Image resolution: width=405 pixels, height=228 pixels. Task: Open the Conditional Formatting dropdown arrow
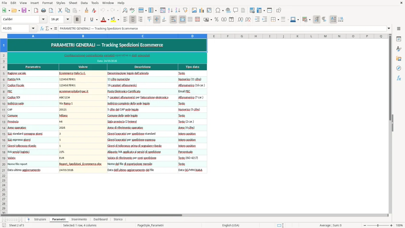tap(309, 20)
